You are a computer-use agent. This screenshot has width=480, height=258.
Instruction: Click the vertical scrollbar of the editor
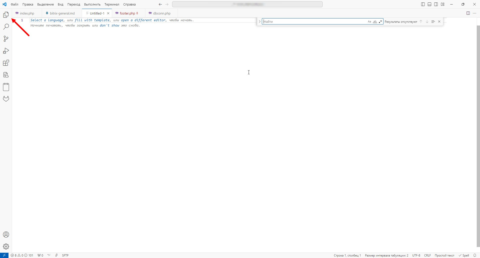(478, 136)
